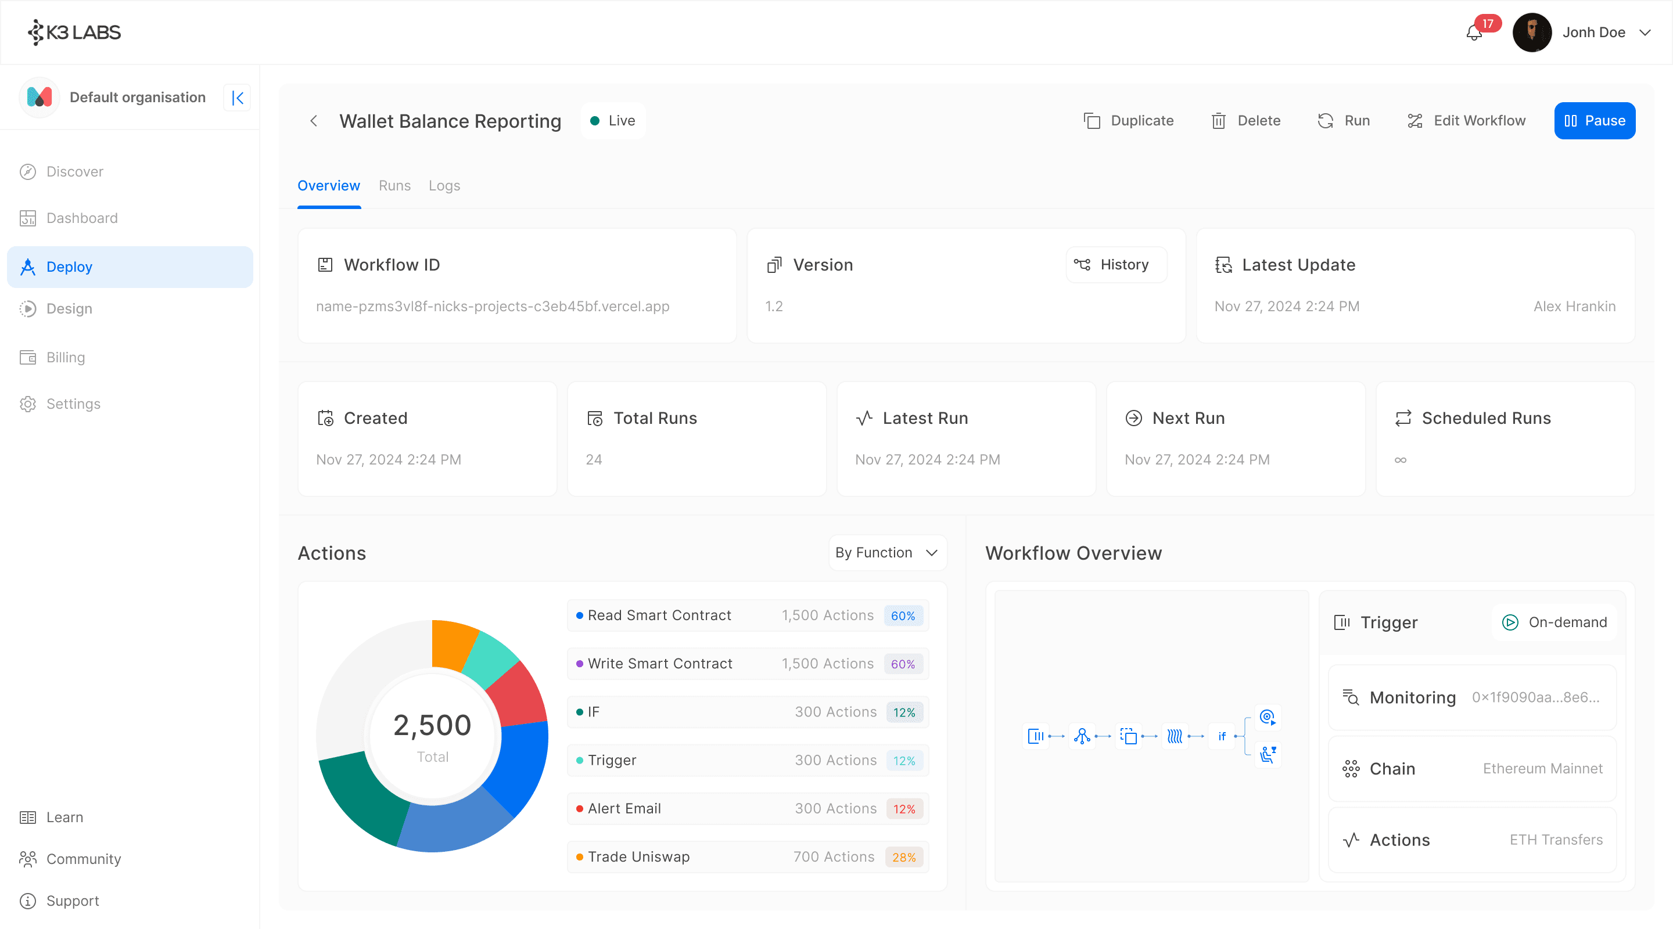
Task: Click the trigger node in workflow diagram
Action: point(1035,736)
